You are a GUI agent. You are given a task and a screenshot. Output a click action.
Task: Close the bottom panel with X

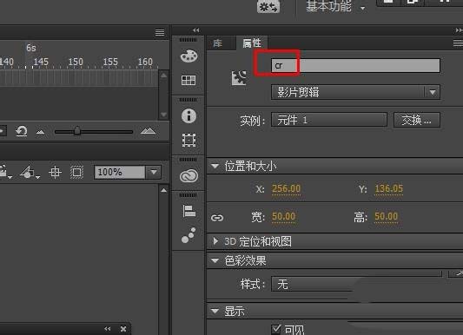(123, 329)
